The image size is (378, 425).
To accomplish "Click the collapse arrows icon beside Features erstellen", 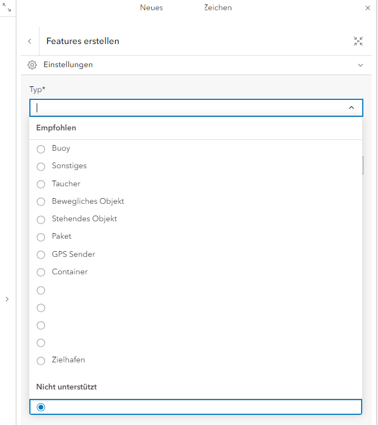I will click(358, 41).
